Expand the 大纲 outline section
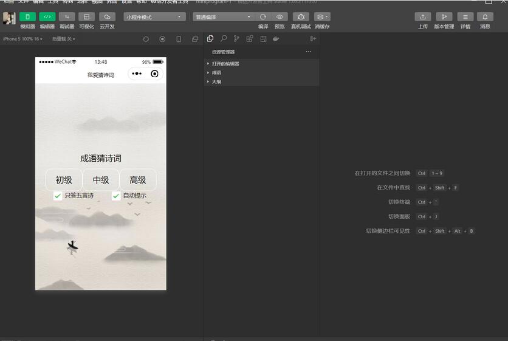This screenshot has width=508, height=341. tap(261, 81)
